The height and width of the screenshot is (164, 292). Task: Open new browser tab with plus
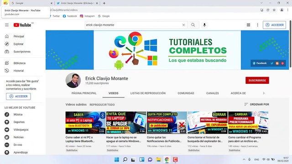104,3
